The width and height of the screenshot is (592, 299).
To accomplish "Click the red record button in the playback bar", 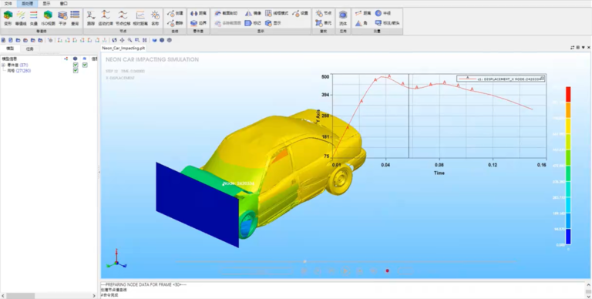I will point(388,270).
